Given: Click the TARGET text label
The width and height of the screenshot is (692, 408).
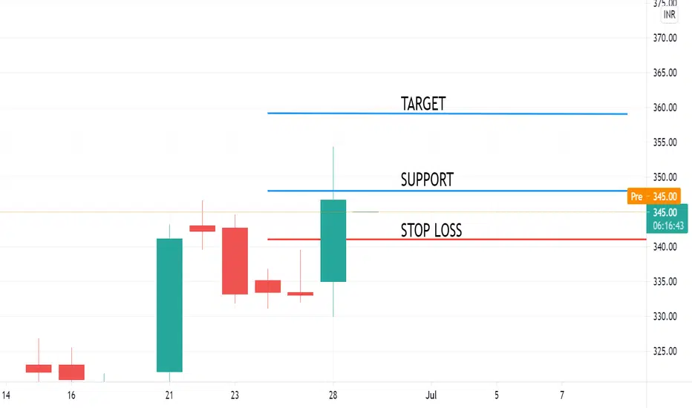Looking at the screenshot, I should tap(422, 104).
